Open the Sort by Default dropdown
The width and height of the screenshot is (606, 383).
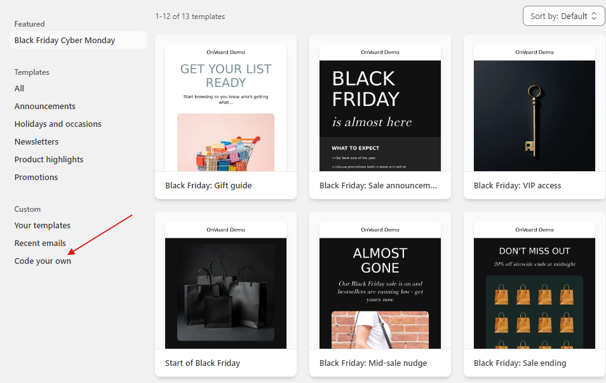pyautogui.click(x=562, y=16)
